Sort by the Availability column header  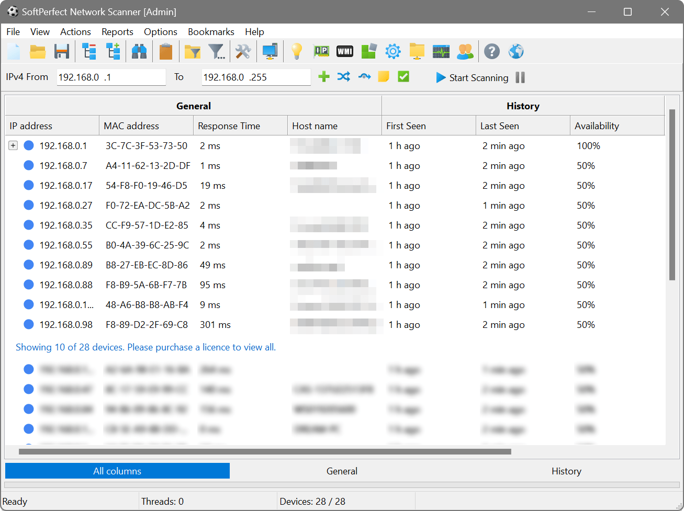click(618, 126)
